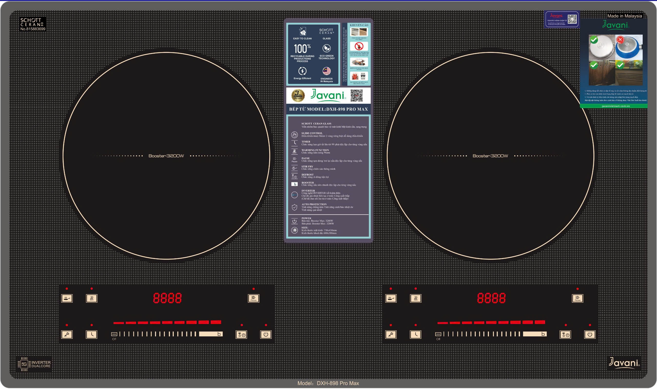Tap the right zone power level slider scale
657x389 pixels.
click(482, 334)
